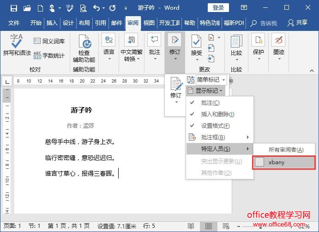Click the 页面: 1 status bar entry

pyautogui.click(x=12, y=226)
